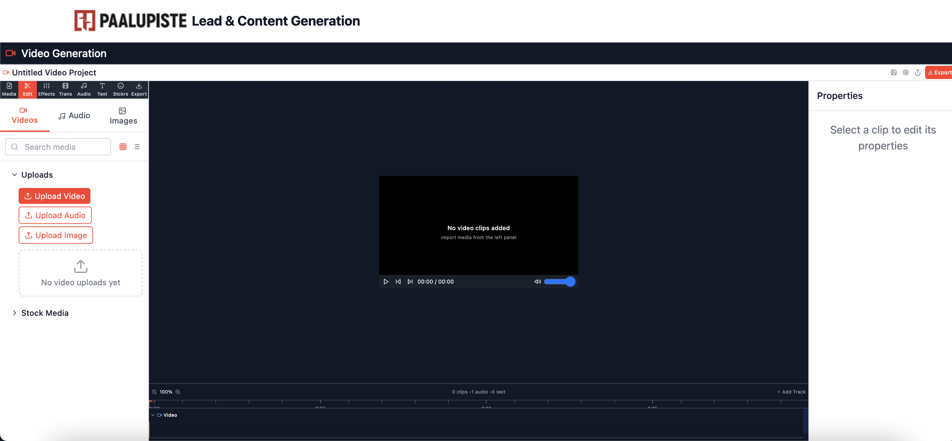Click the timeline ruler
Viewport: 952px width, 441px height.
[x=479, y=404]
